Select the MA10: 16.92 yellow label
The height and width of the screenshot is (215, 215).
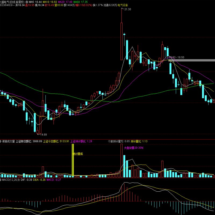[50, 2]
